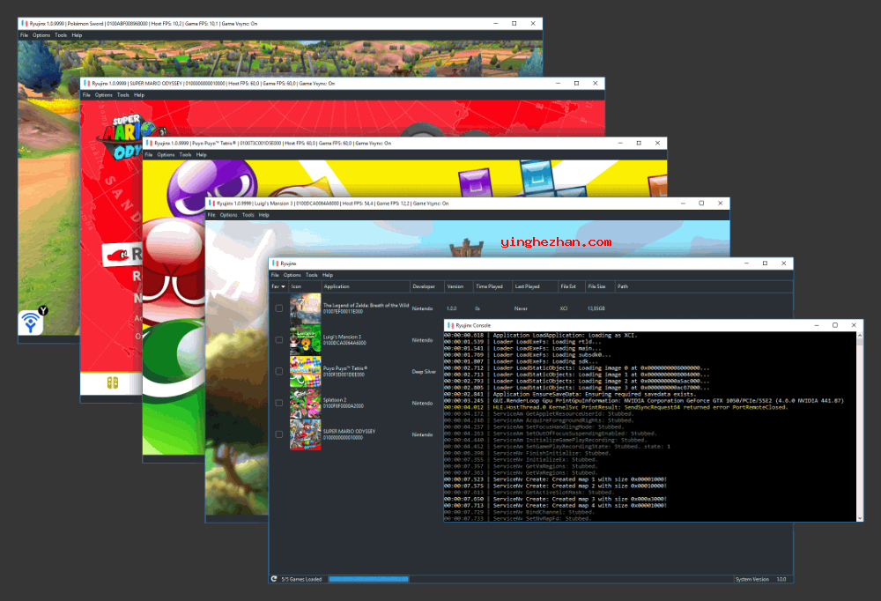Click '5/5 Games Loaded' status text
The width and height of the screenshot is (881, 601).
tap(301, 579)
